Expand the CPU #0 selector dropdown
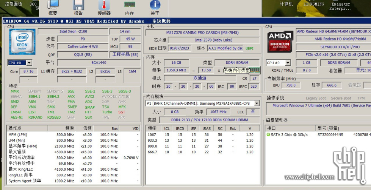 pyautogui.click(x=29, y=63)
